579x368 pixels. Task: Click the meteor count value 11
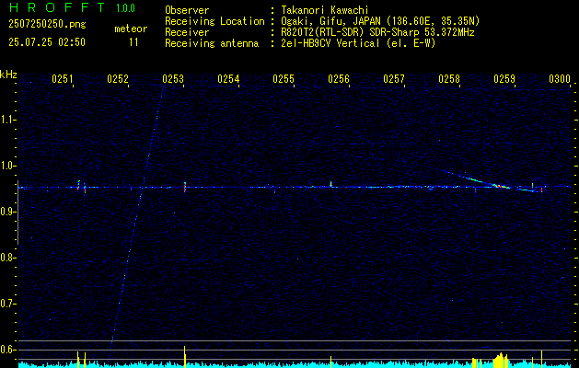pyautogui.click(x=133, y=42)
